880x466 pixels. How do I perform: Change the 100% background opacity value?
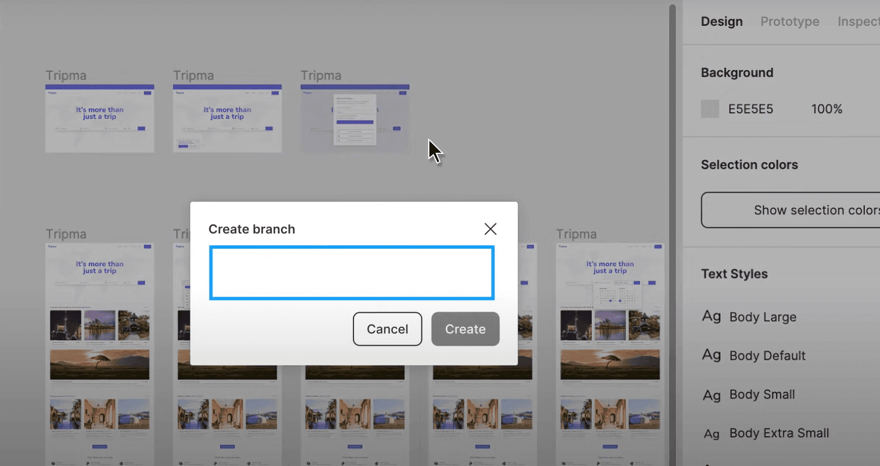pos(826,108)
